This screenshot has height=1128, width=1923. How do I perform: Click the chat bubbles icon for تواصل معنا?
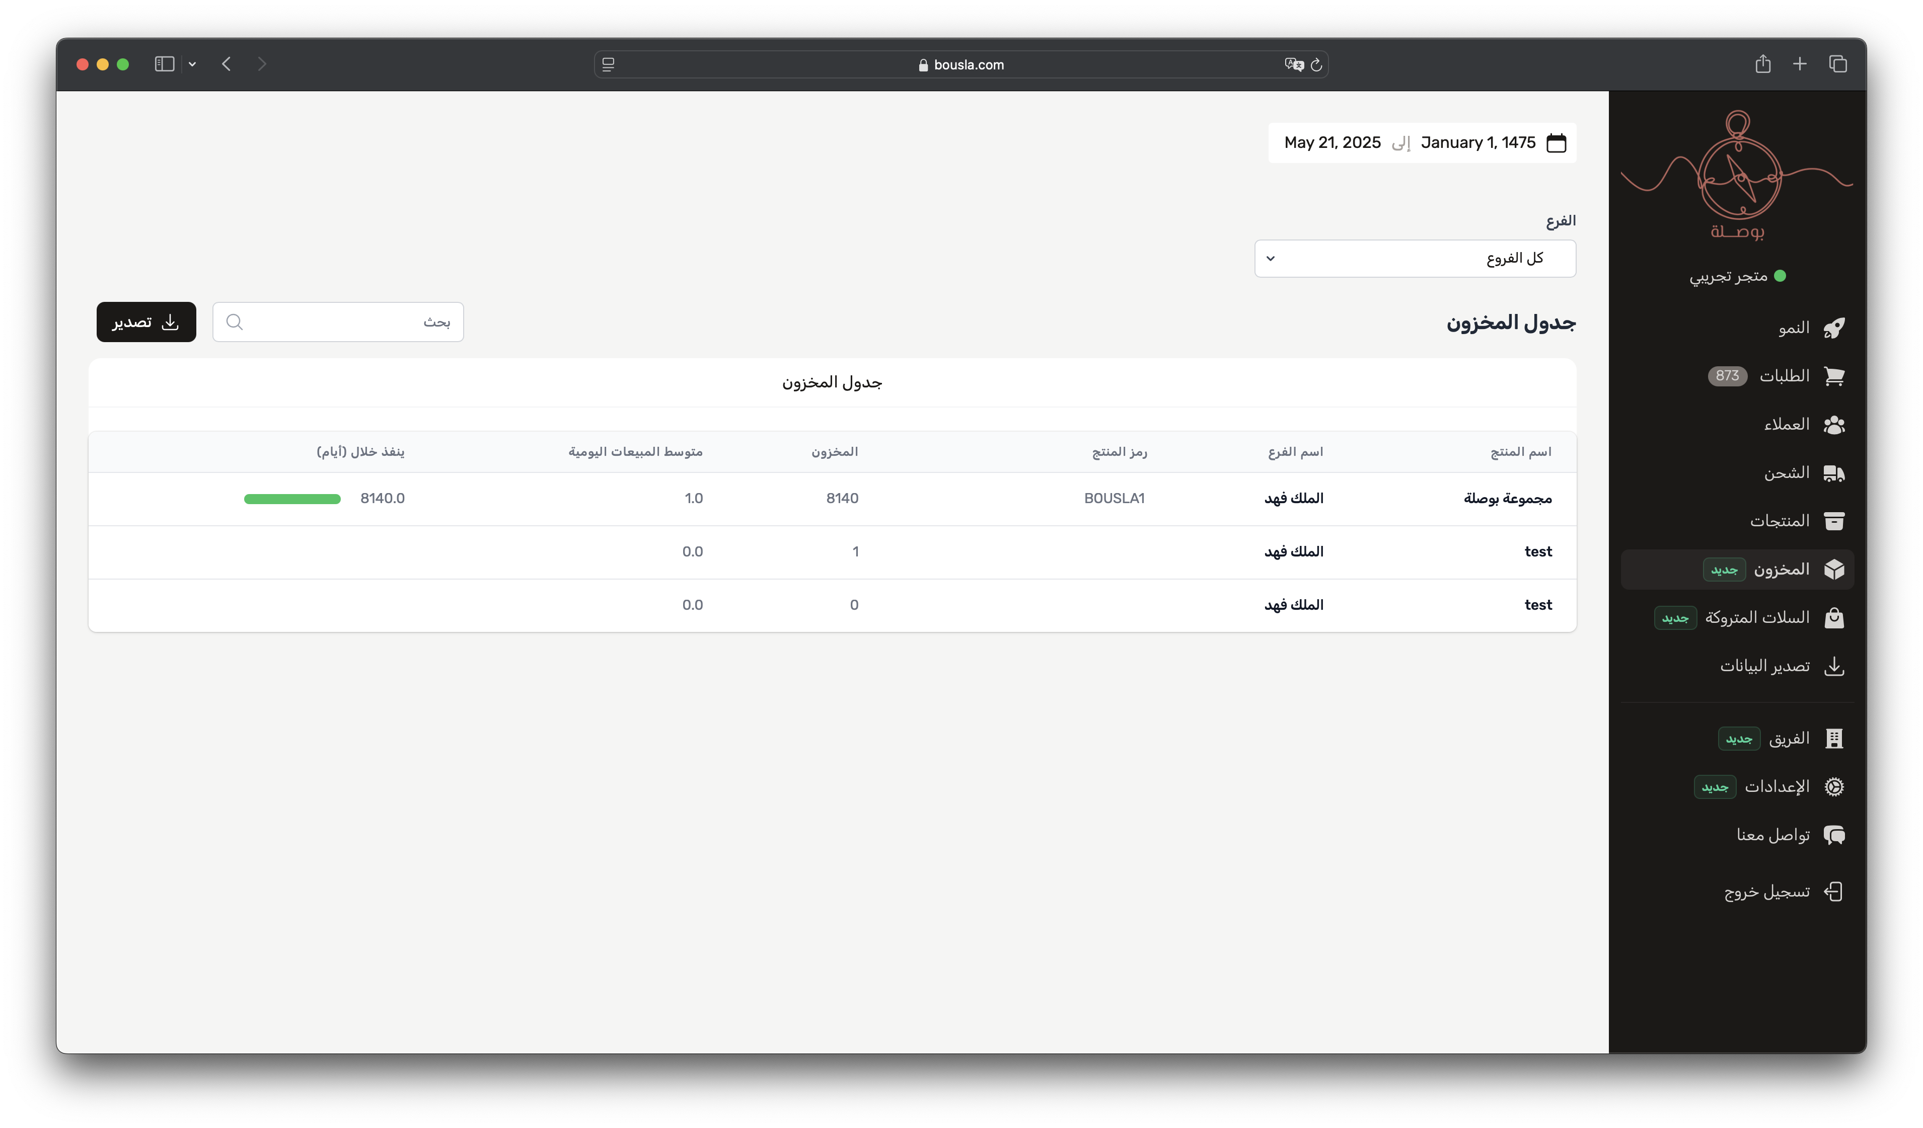click(x=1834, y=835)
